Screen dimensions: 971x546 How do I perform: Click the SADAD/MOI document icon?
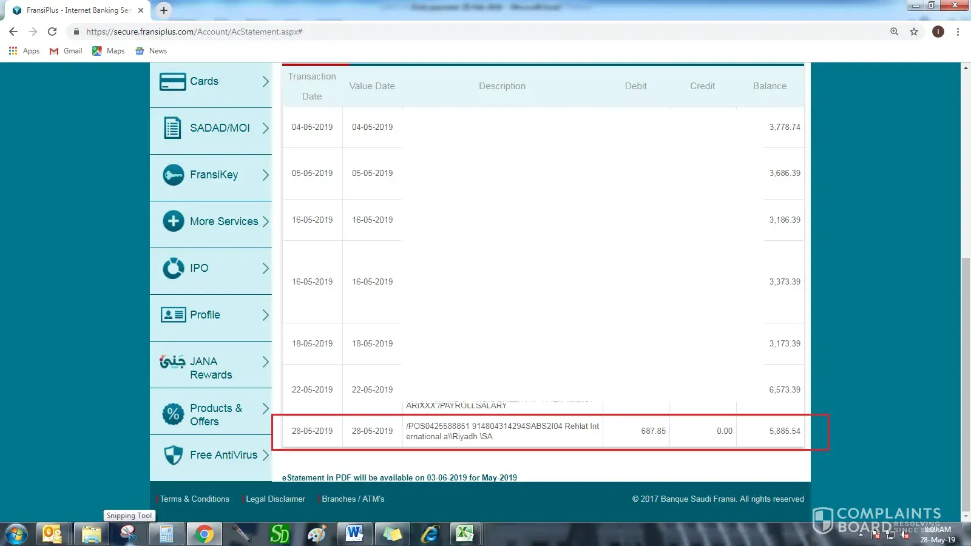[x=172, y=128]
